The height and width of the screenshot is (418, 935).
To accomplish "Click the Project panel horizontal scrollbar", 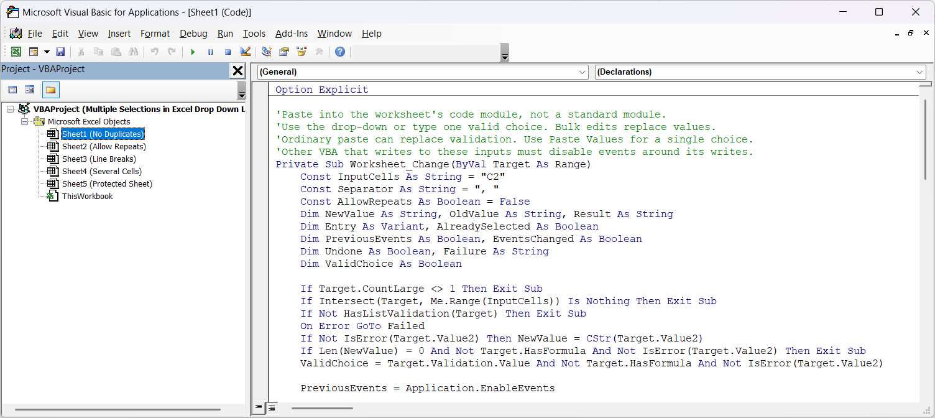I will pos(118,409).
